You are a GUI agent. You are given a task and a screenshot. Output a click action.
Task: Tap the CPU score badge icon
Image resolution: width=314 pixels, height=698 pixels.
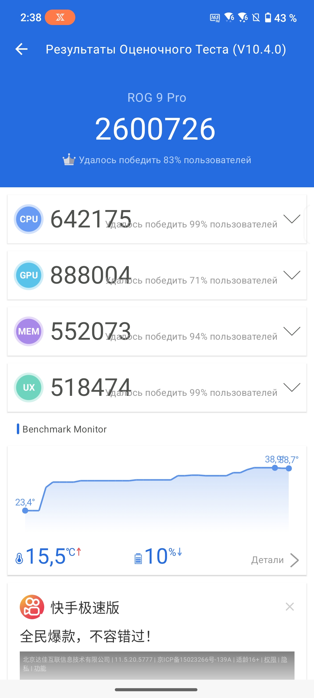(29, 219)
